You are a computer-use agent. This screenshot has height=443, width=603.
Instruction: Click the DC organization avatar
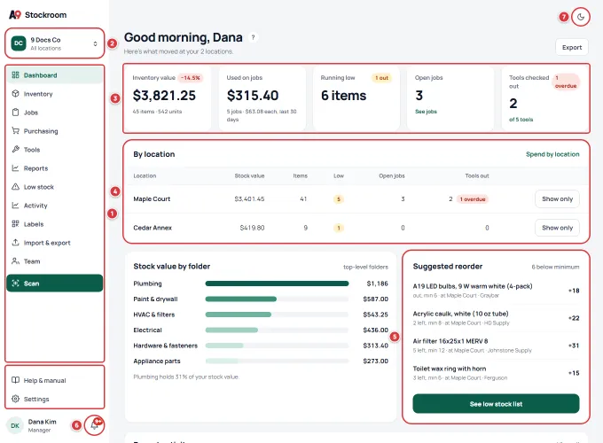[x=19, y=43]
